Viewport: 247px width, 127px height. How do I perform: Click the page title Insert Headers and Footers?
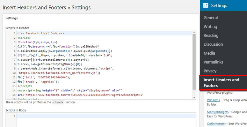[x=47, y=8]
